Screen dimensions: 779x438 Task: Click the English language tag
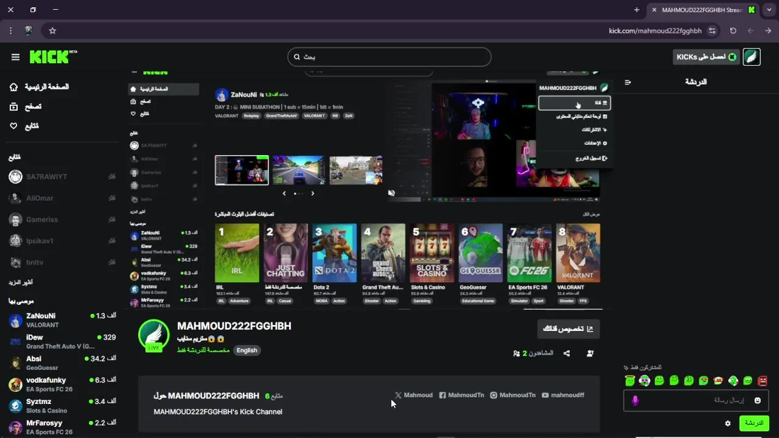[247, 350]
